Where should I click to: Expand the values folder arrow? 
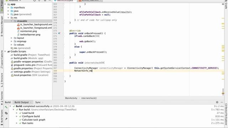11,45
